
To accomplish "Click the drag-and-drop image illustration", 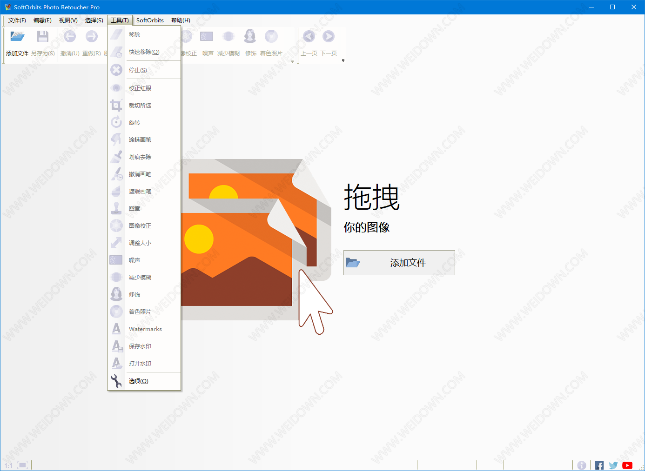I will pos(256,246).
